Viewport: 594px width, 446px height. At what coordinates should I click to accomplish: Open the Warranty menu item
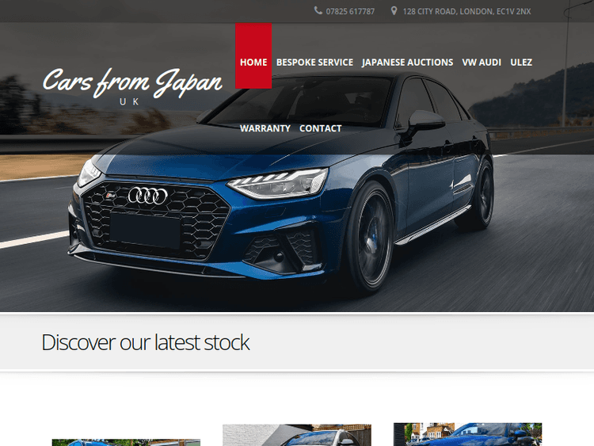click(265, 128)
